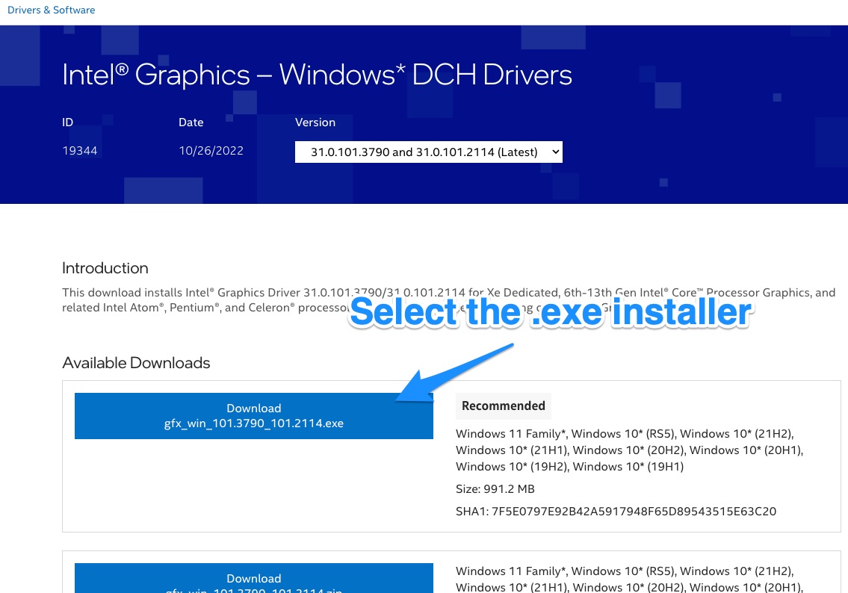Click the Available Downloads heading
Viewport: 848px width, 593px height.
pos(136,363)
